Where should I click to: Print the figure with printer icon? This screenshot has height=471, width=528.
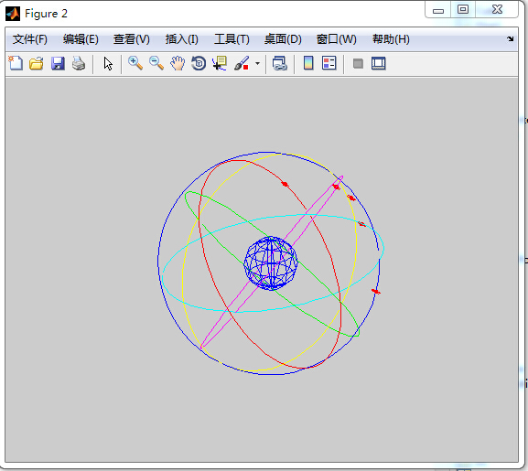(x=79, y=63)
